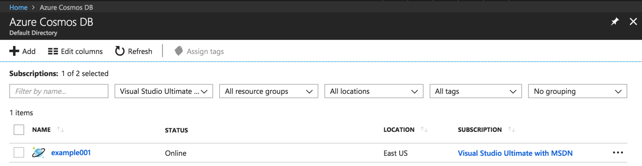The width and height of the screenshot is (642, 166).
Task: Go to Home breadcrumb
Action: (18, 7)
